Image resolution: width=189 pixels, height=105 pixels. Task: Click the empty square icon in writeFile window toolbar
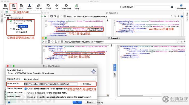click(x=55, y=16)
